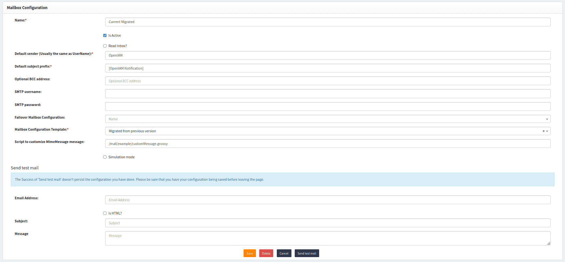This screenshot has width=565, height=262.
Task: Click Send test mail button
Action: click(306, 253)
